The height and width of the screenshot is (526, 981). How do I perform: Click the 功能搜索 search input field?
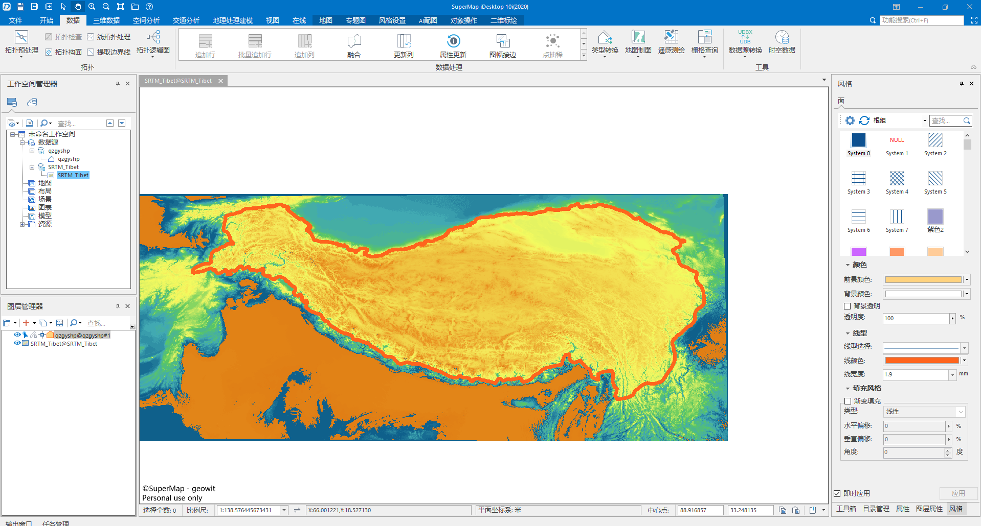[x=922, y=20]
